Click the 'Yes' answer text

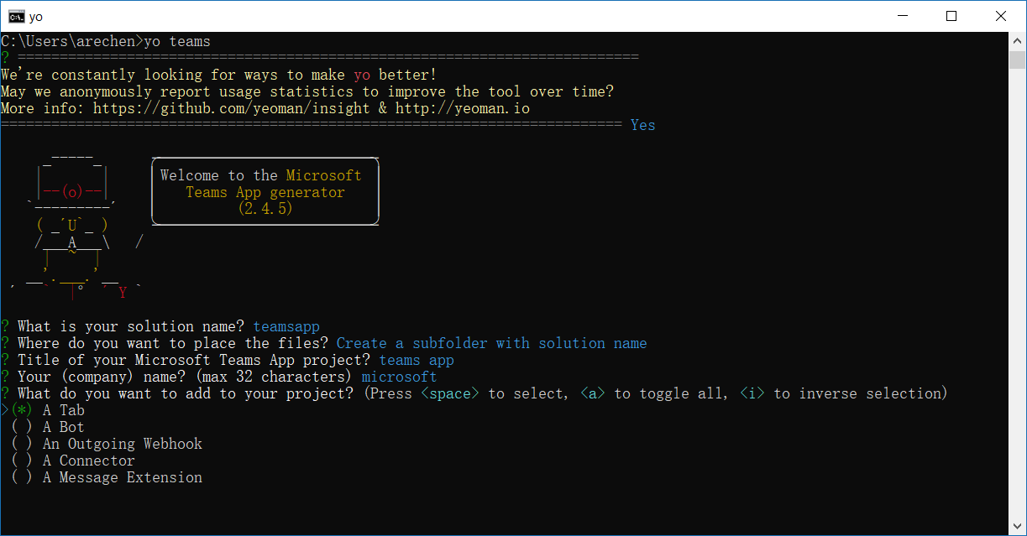coord(643,125)
